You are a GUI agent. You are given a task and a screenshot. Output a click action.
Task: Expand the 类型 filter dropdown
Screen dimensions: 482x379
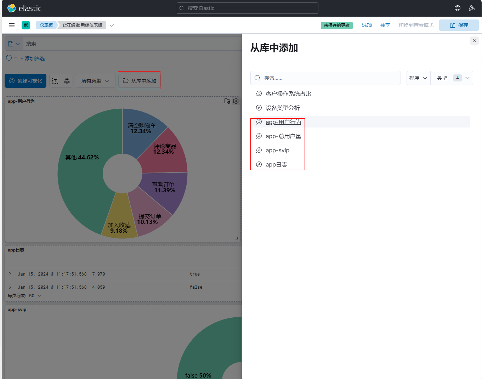[x=452, y=78]
